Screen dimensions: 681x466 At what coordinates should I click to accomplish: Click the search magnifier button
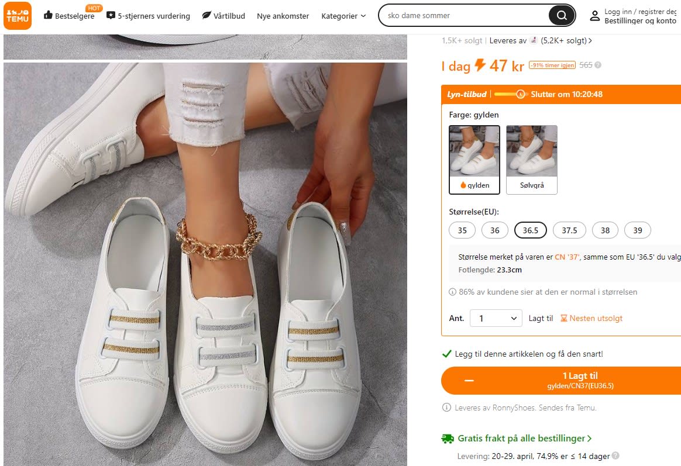(x=562, y=16)
